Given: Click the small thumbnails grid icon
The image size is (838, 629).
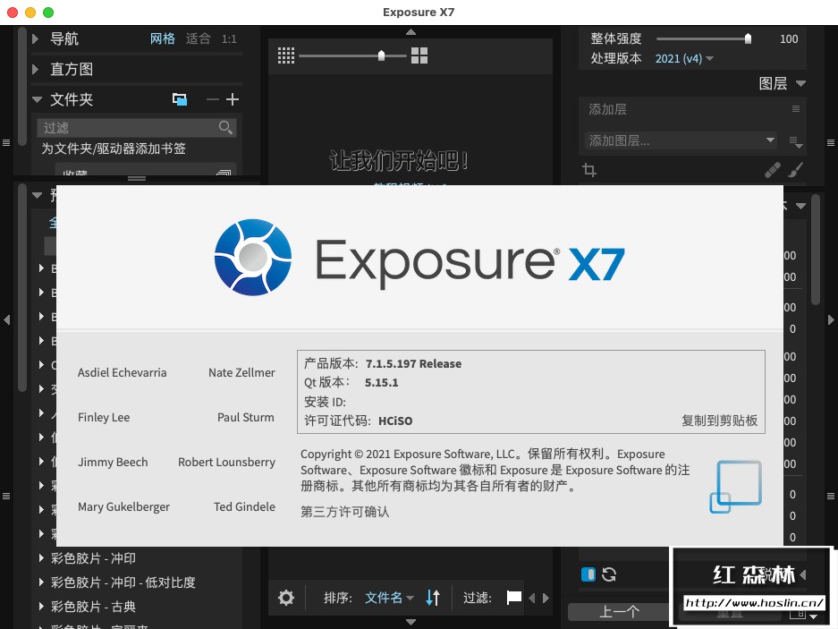Looking at the screenshot, I should [x=286, y=55].
